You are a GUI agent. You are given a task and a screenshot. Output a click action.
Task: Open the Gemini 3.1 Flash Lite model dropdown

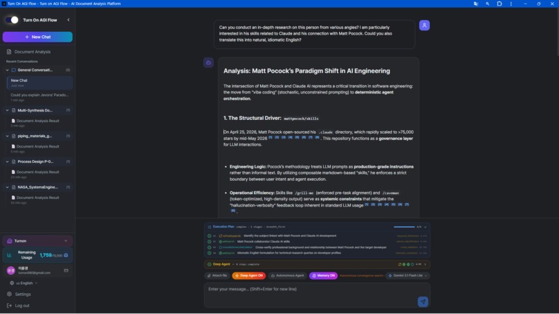coord(408,275)
